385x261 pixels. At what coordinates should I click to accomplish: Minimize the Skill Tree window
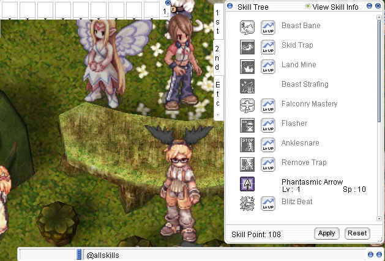(x=369, y=6)
